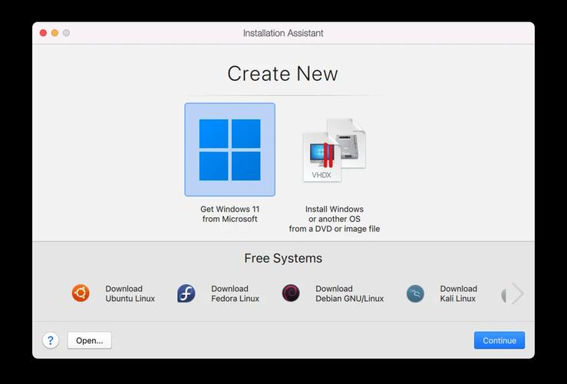Close the Installation Assistant window
Screen dimensions: 567x384
(x=43, y=33)
